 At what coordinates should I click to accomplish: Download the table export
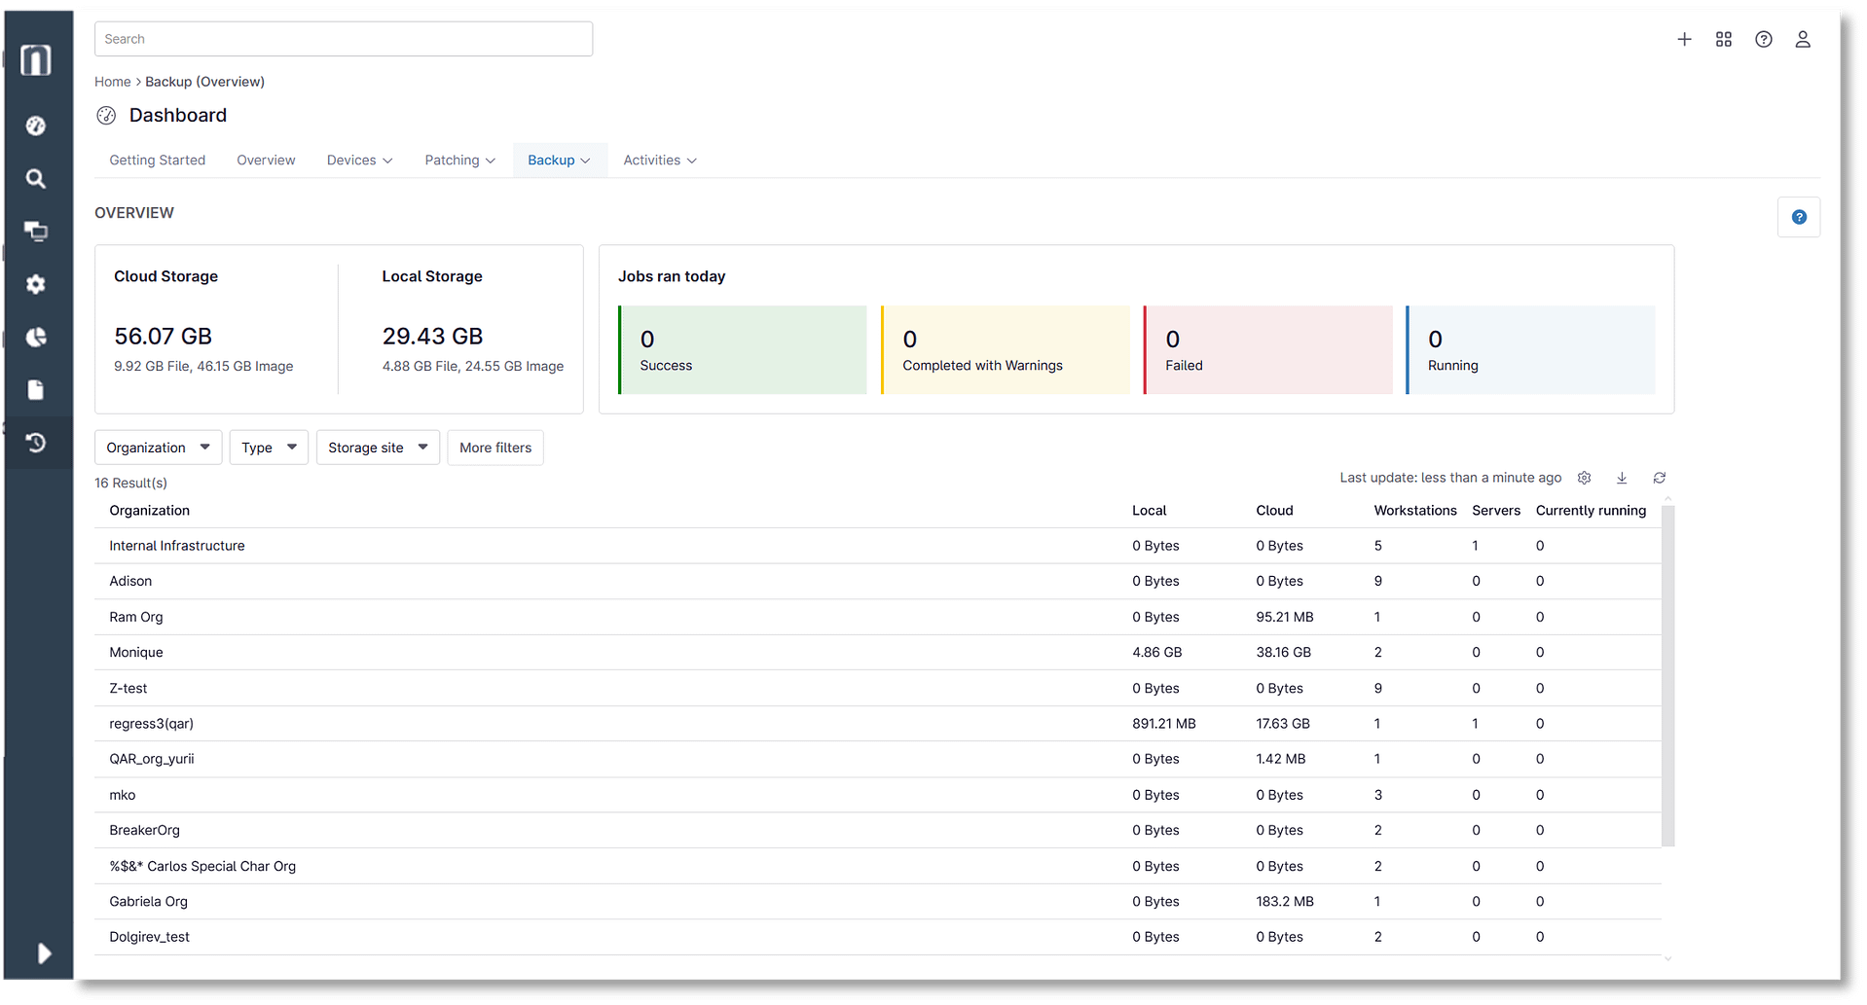coord(1622,478)
